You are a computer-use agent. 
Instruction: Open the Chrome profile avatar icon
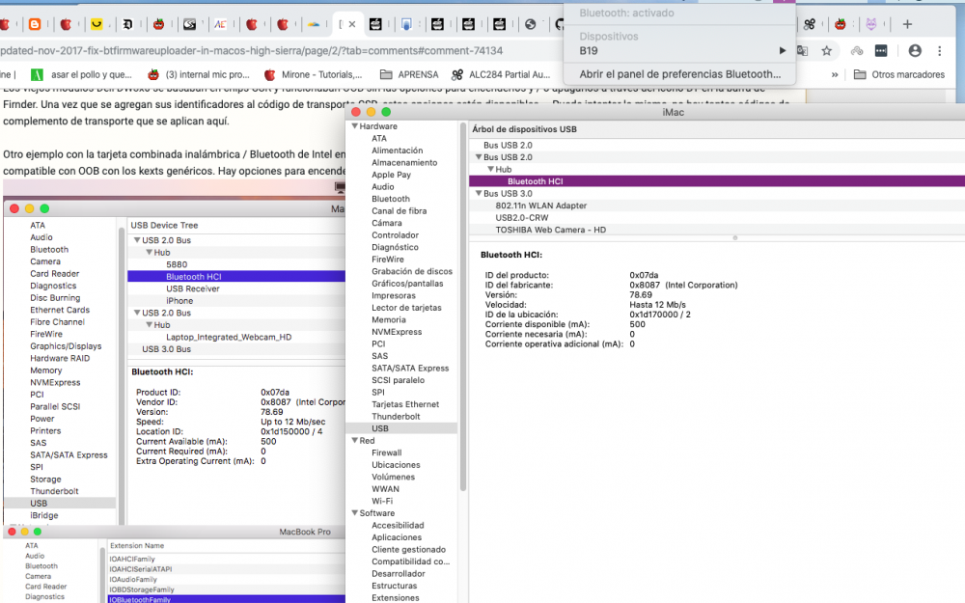(x=915, y=51)
